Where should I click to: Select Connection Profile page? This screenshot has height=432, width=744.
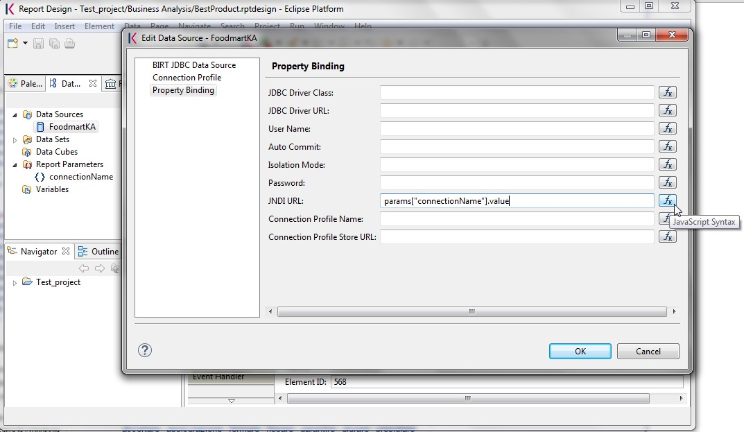187,78
